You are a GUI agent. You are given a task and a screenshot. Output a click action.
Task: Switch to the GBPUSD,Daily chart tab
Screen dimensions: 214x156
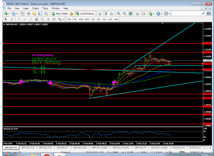(80, 148)
